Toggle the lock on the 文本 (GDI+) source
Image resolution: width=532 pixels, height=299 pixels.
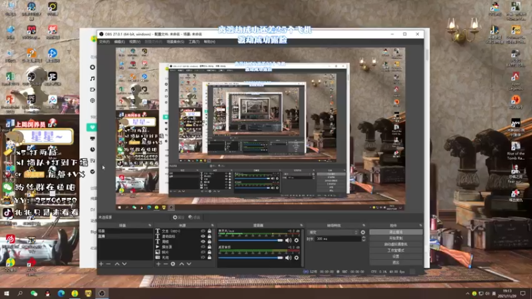(209, 231)
